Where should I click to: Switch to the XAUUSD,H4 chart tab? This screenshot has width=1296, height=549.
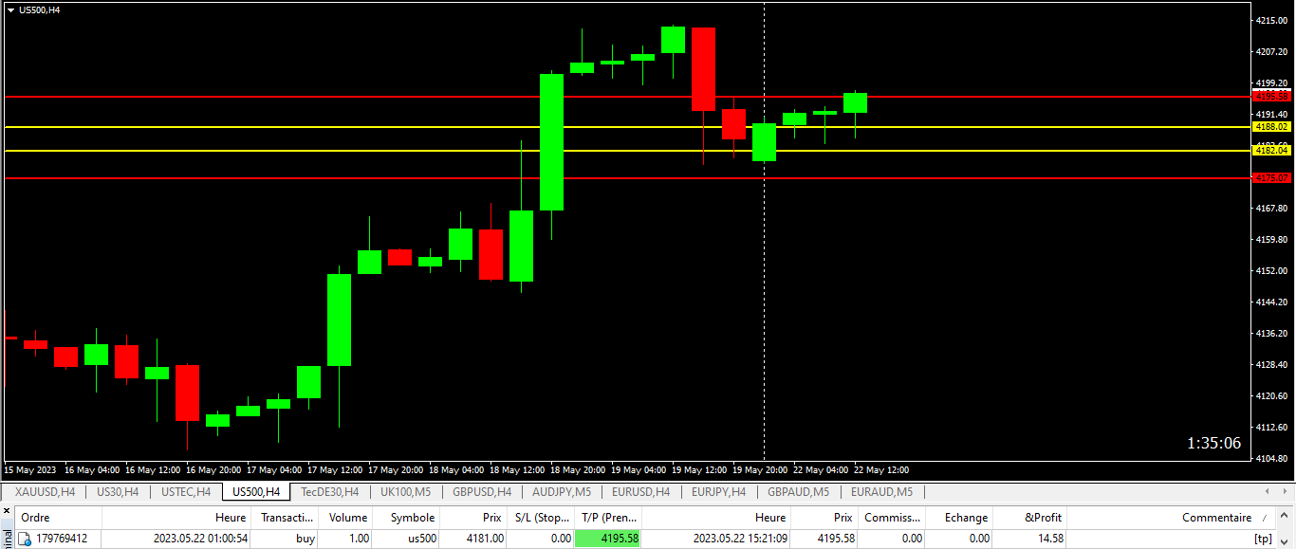[x=45, y=491]
